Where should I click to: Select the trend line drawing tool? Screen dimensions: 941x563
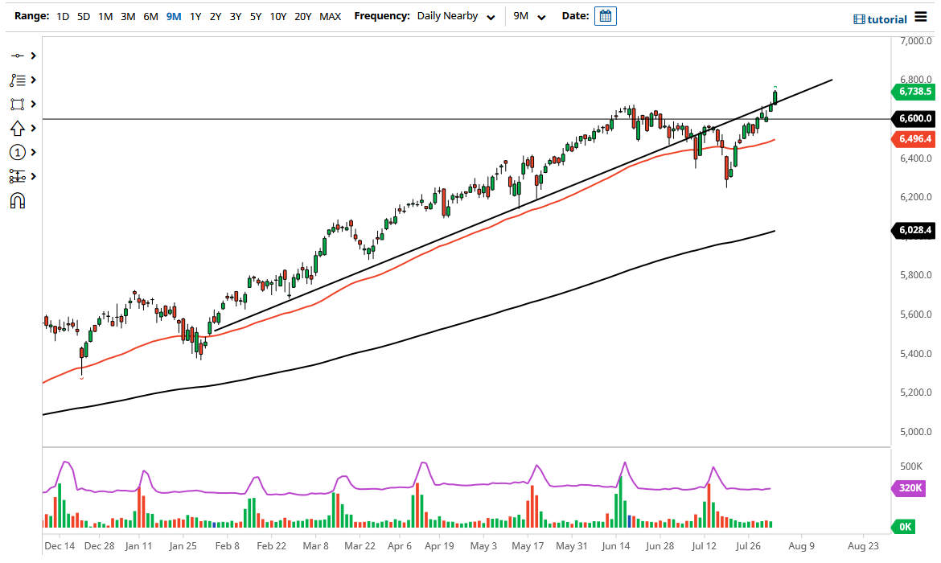(18, 55)
